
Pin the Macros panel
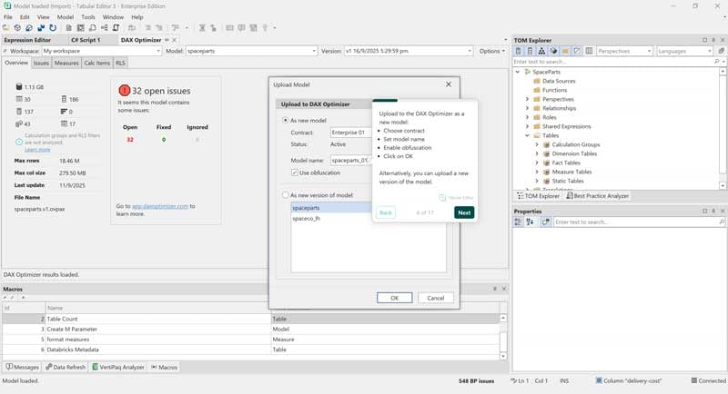(x=495, y=289)
